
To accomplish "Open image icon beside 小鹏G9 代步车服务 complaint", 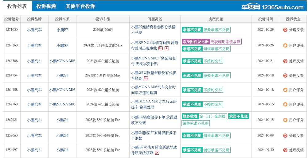I will coord(146,78).
